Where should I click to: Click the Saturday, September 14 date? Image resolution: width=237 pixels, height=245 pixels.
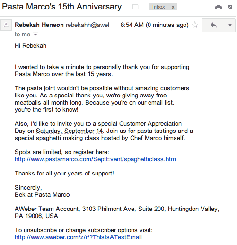[x=70, y=131]
